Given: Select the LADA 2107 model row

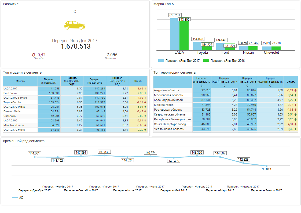Looking at the screenshot, I should coord(75,89).
